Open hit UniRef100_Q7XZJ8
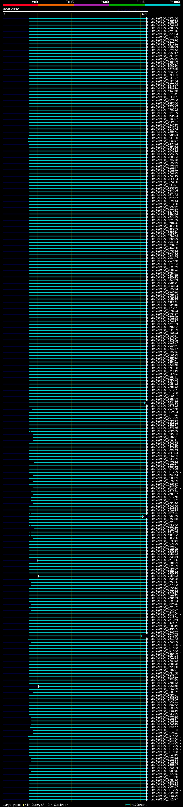Viewport: 183px width, 807px height. pos(164,25)
